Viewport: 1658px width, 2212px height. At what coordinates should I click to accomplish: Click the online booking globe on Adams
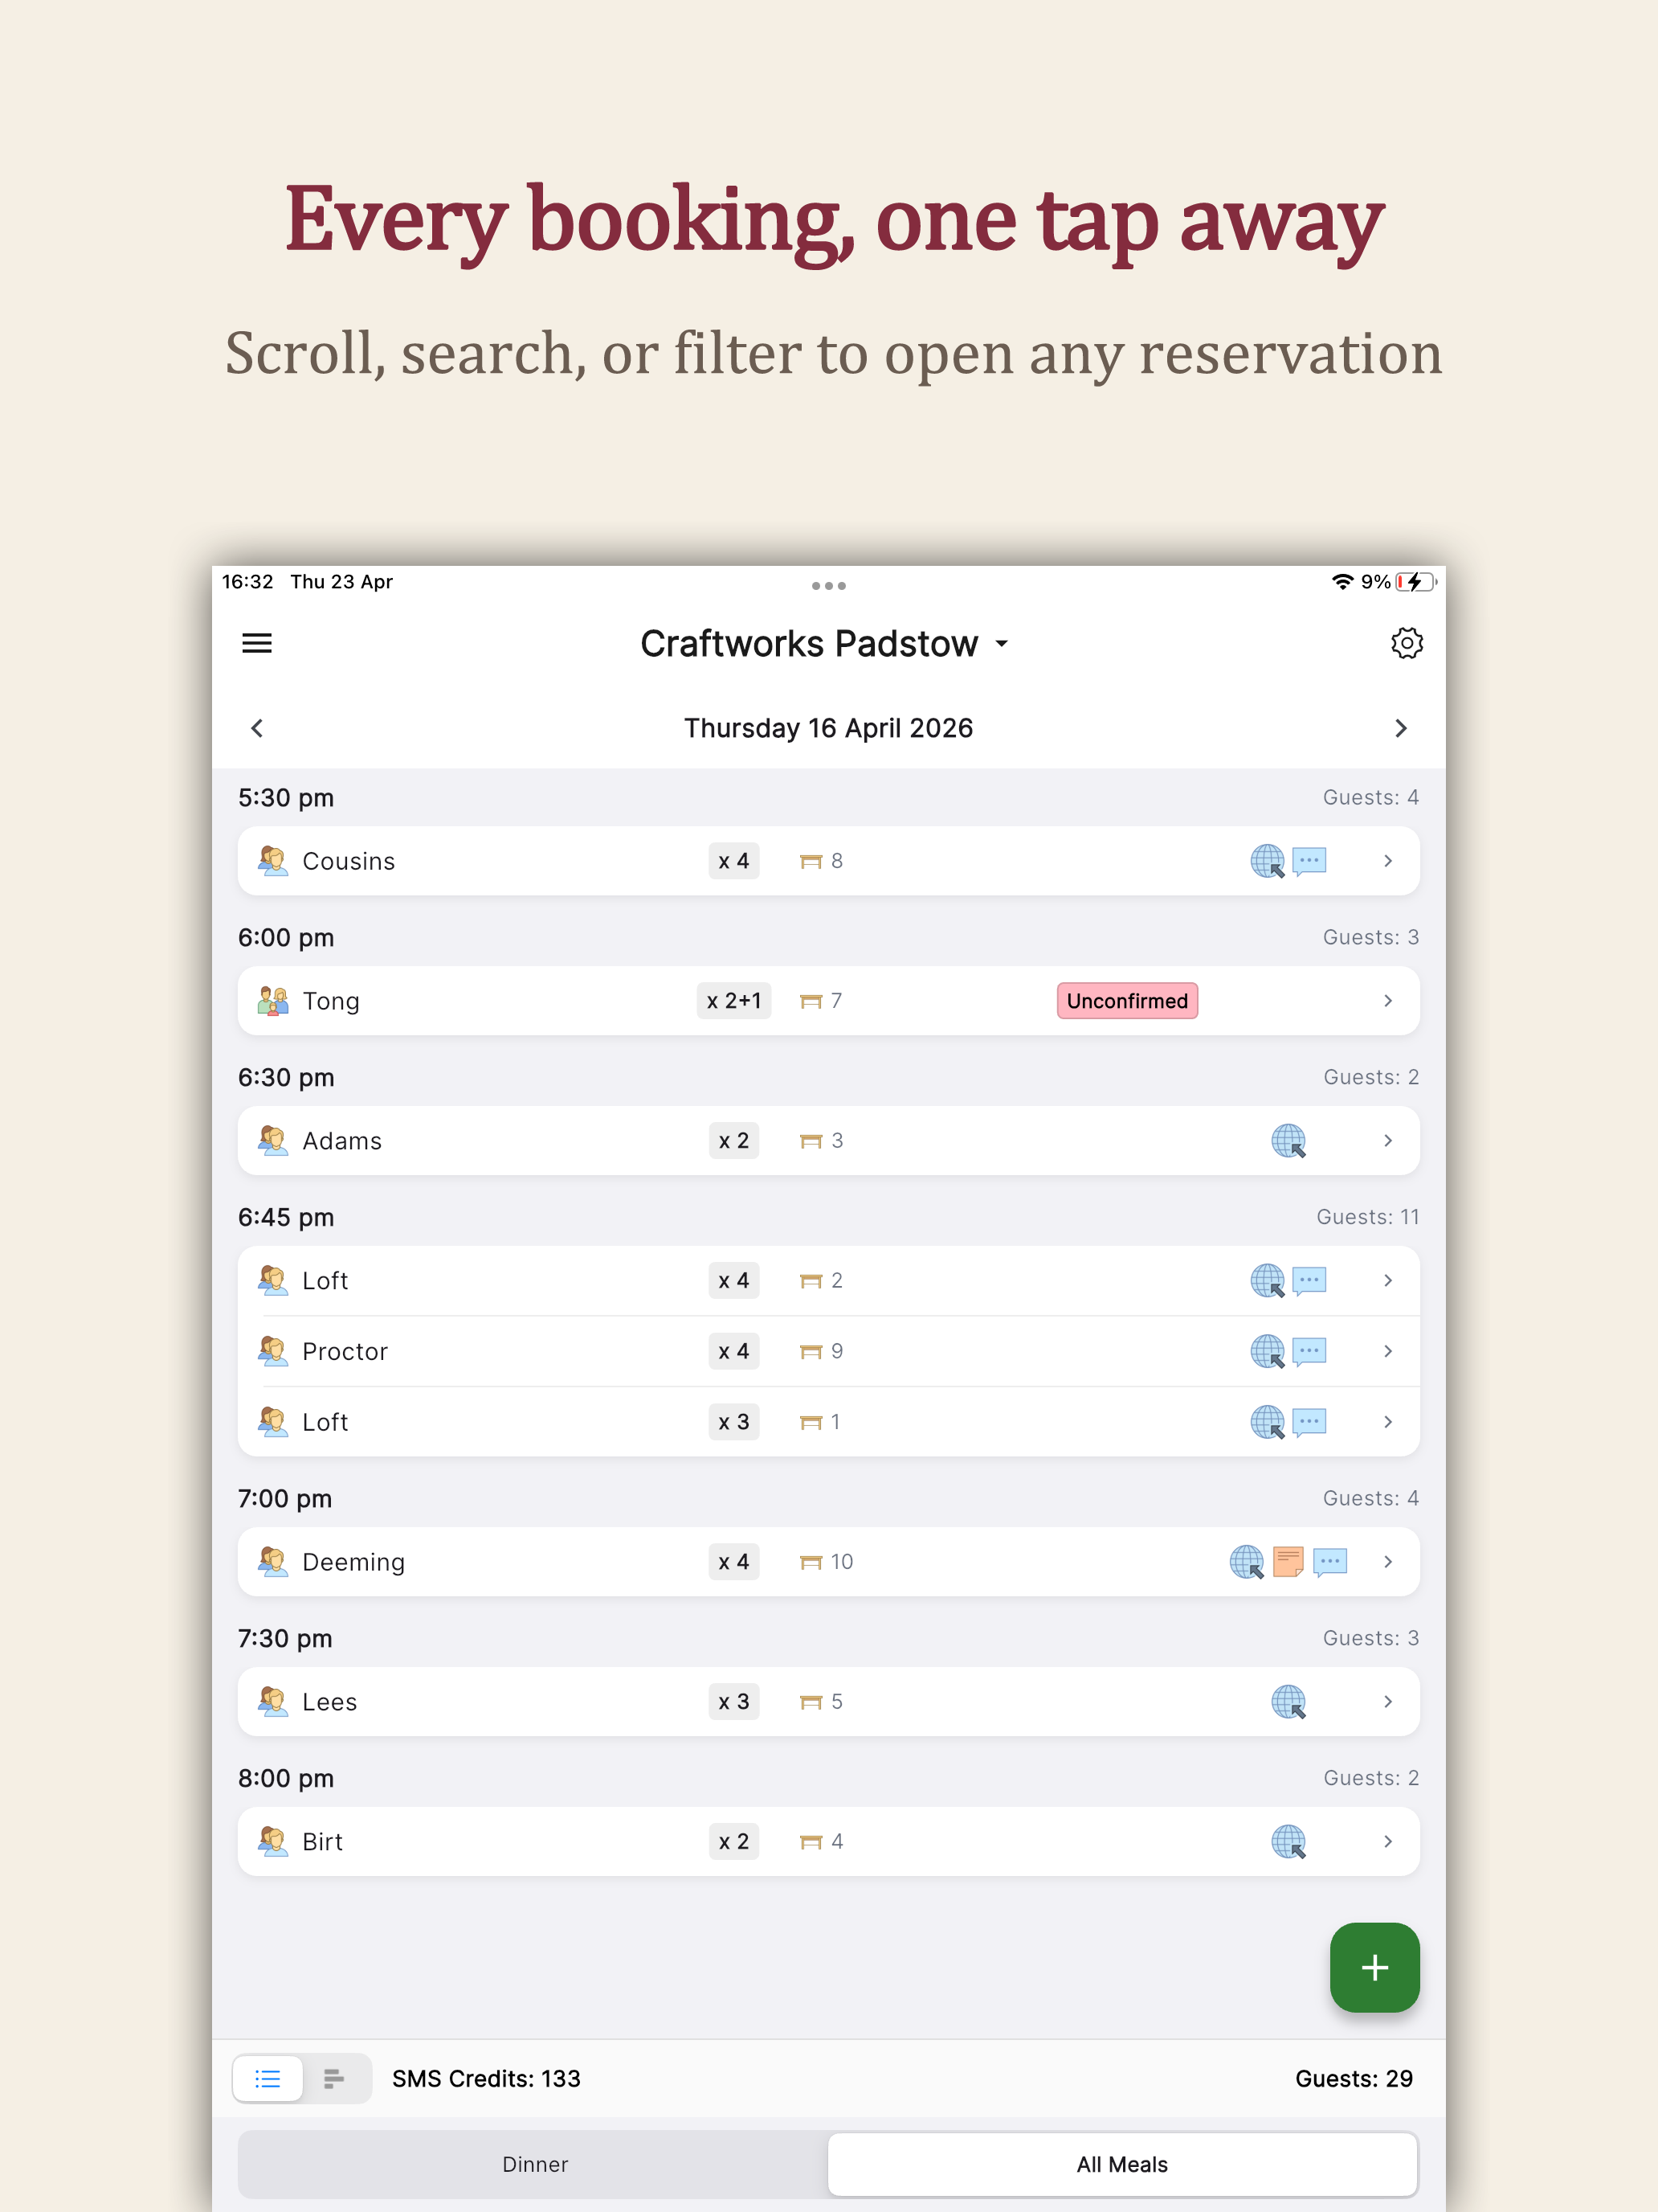pyautogui.click(x=1288, y=1141)
